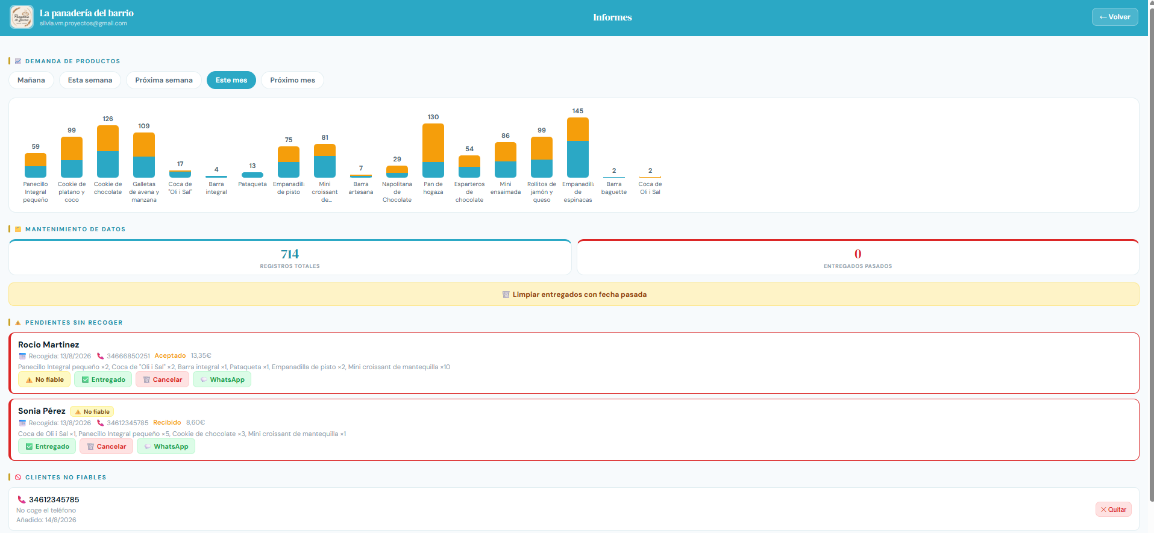Click the phone icon next to 34612345785 in Sonia's order

pos(101,423)
